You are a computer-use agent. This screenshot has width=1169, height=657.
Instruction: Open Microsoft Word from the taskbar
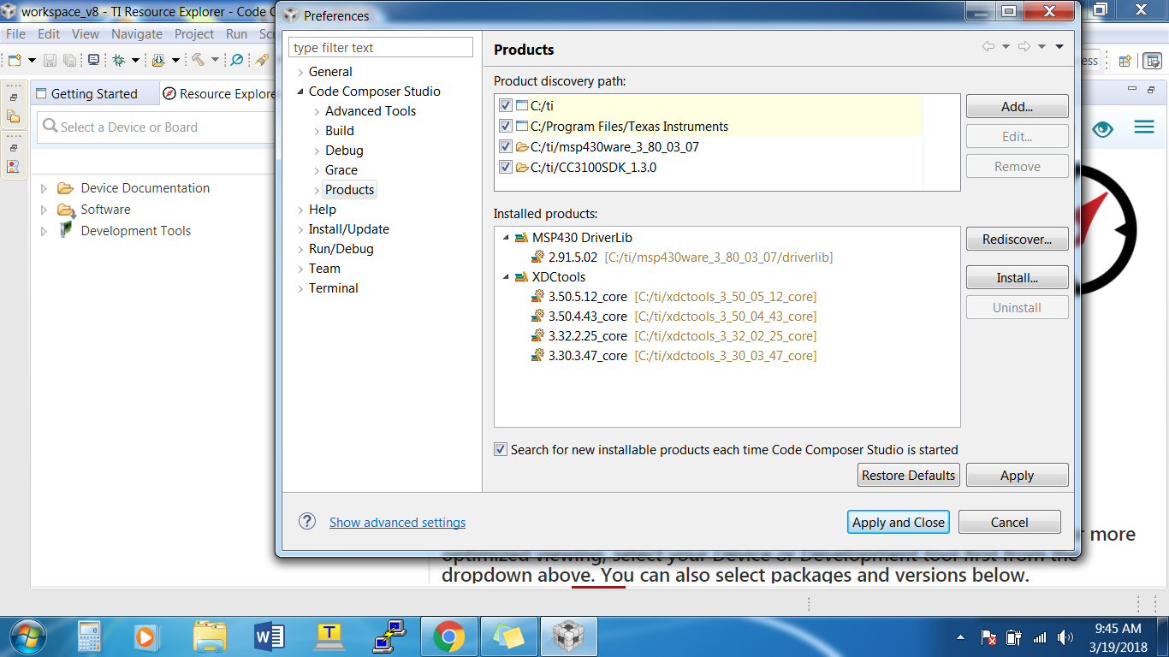(x=270, y=637)
